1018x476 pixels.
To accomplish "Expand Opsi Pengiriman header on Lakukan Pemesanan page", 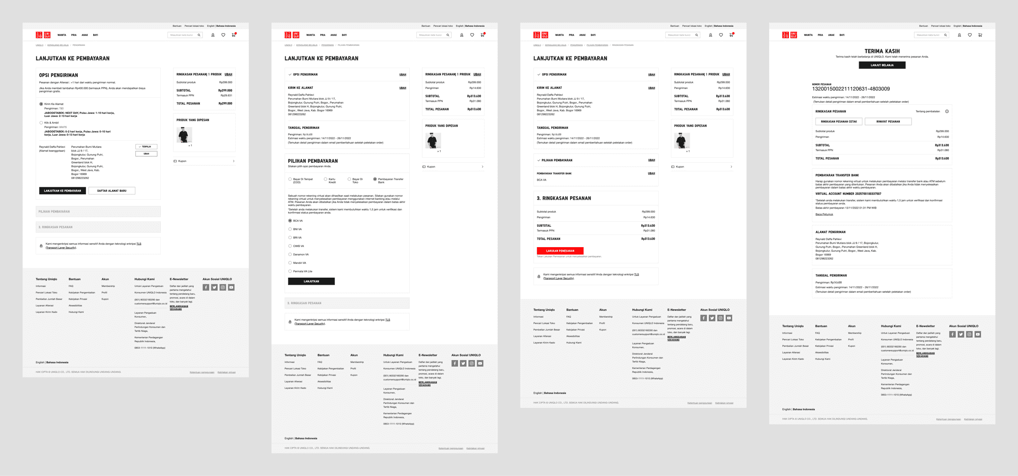I will [596, 75].
